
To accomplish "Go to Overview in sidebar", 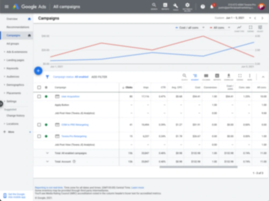I will coord(12,19).
